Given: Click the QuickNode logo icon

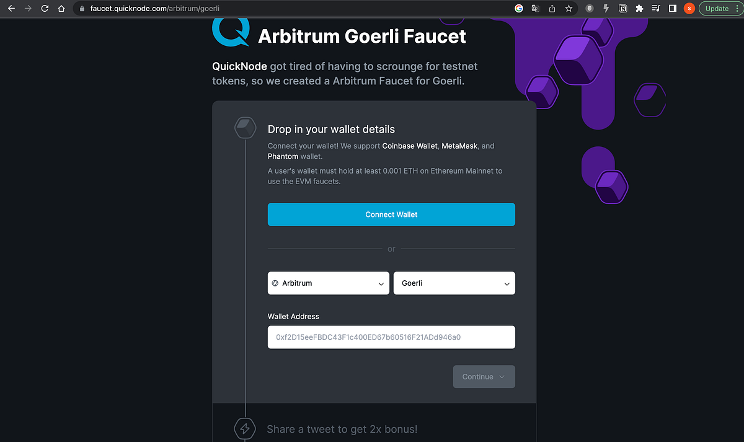Looking at the screenshot, I should (230, 31).
